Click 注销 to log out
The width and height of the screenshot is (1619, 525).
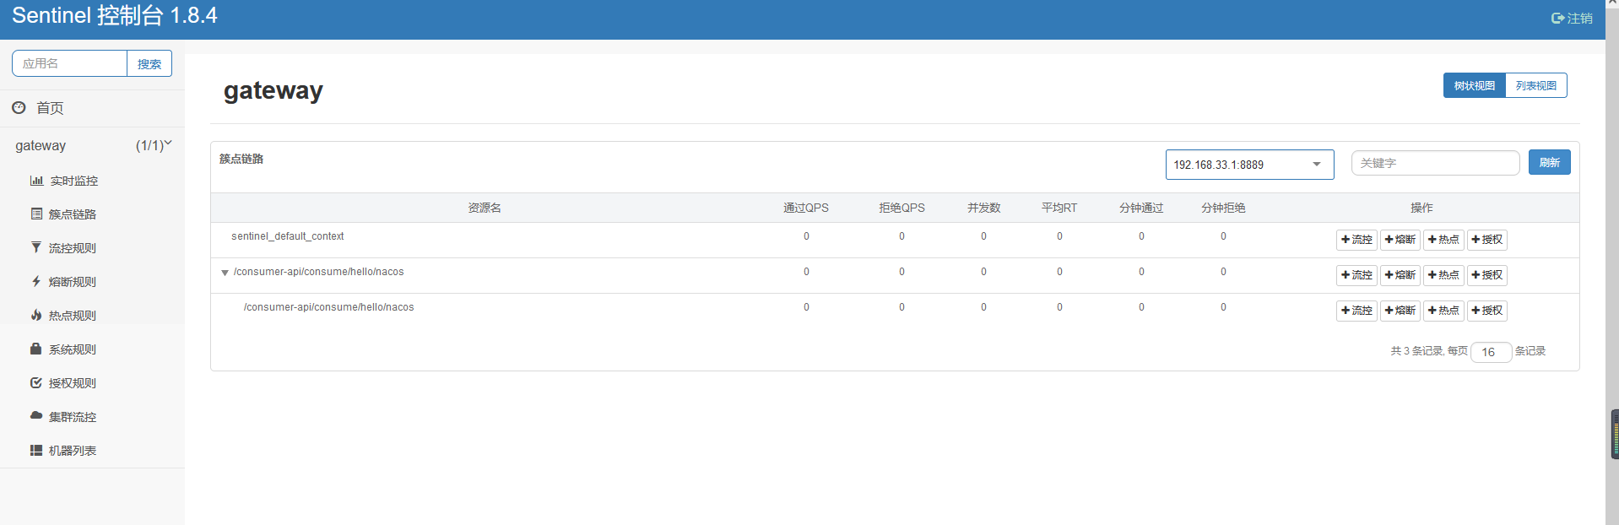(1572, 19)
